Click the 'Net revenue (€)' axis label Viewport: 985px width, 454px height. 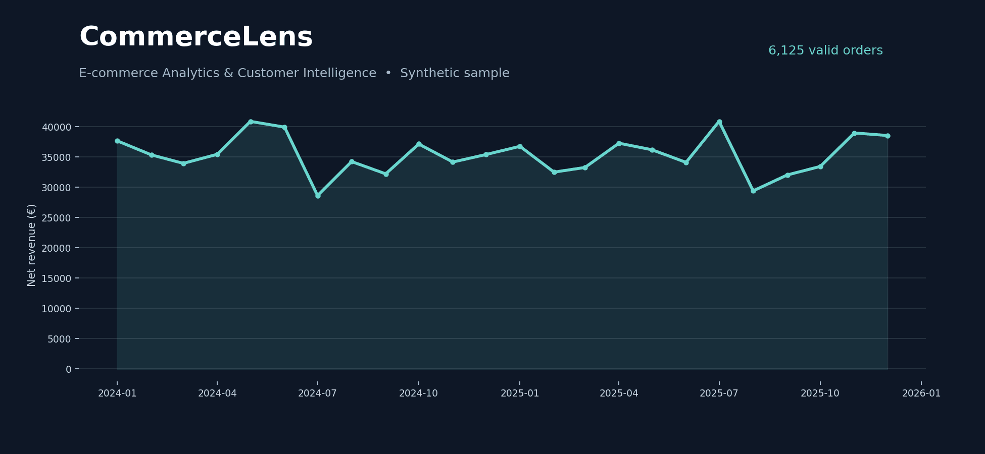tap(31, 245)
